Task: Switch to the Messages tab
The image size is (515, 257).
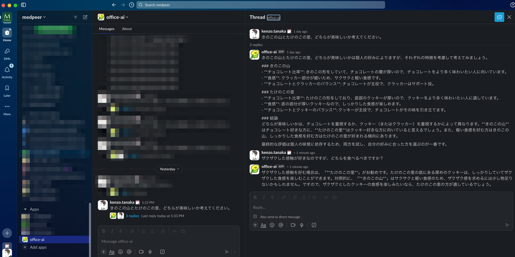Action: click(106, 29)
